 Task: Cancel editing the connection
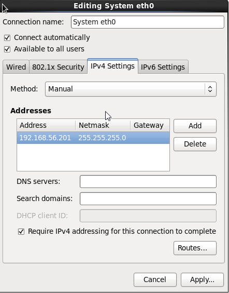click(155, 279)
